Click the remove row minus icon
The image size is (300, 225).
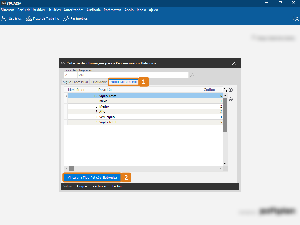[231, 99]
